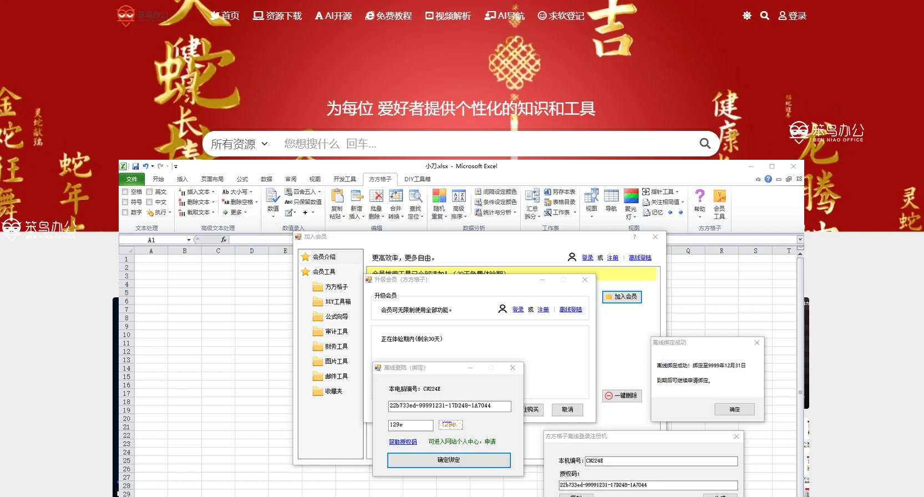Viewport: 924px width, 497px height.
Task: Open the 文件 tab in Excel
Action: click(132, 179)
